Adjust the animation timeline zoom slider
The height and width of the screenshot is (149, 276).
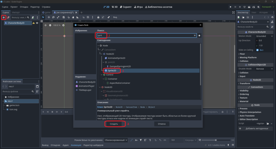point(216,140)
